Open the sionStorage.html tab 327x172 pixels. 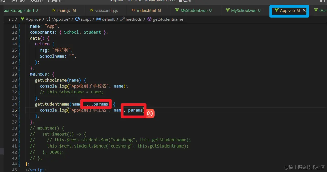[x=20, y=10]
